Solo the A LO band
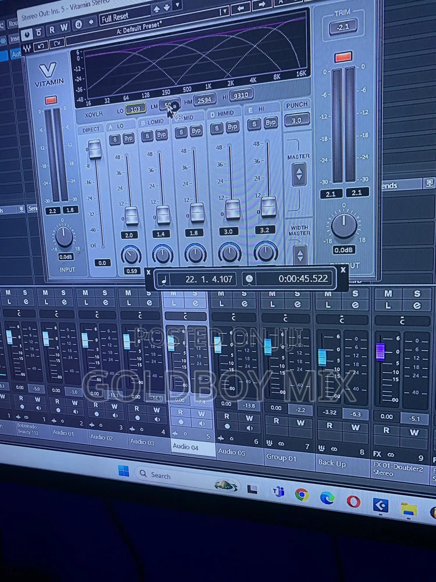This screenshot has height=582, width=436. pos(115,140)
